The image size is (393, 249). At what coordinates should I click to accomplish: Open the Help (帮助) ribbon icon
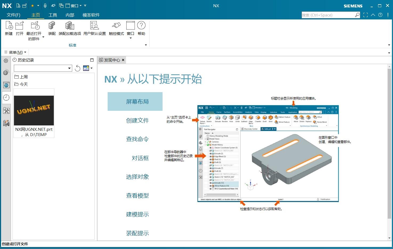[141, 26]
